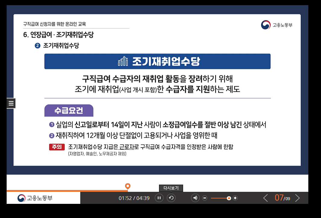Go back using the previous chevron
This screenshot has height=218, width=321.
(x=265, y=198)
